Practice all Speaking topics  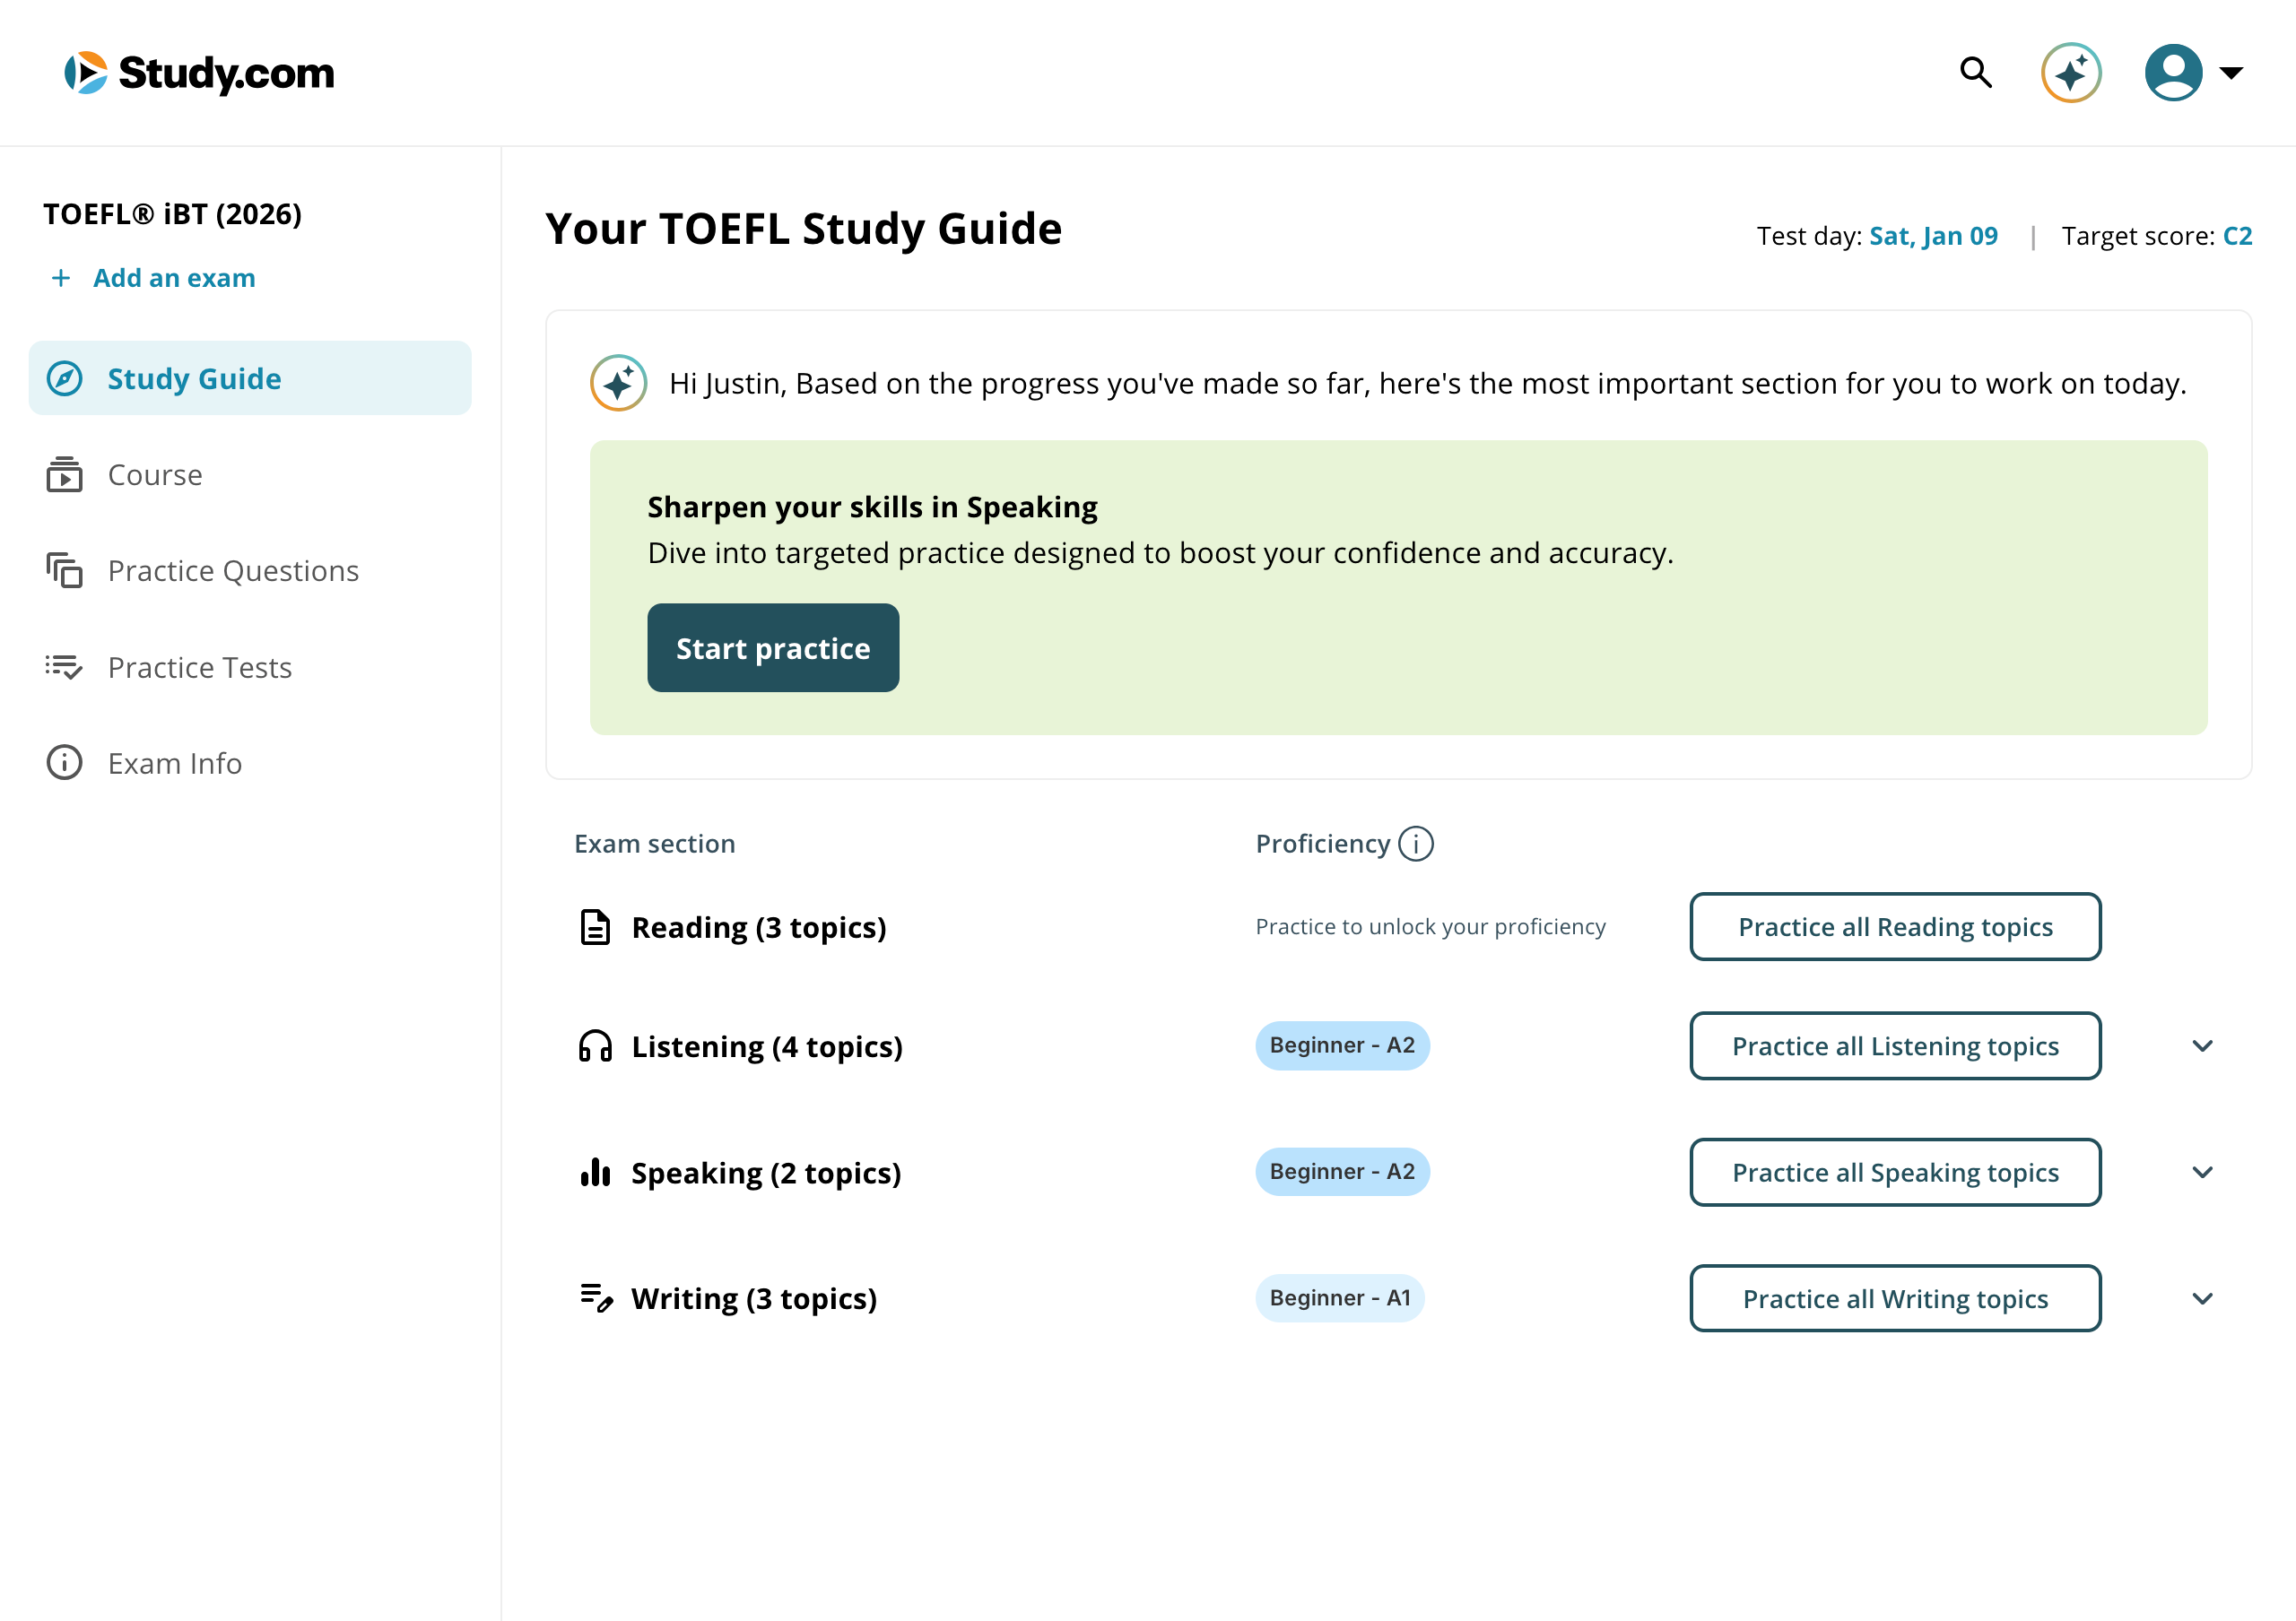(1895, 1173)
